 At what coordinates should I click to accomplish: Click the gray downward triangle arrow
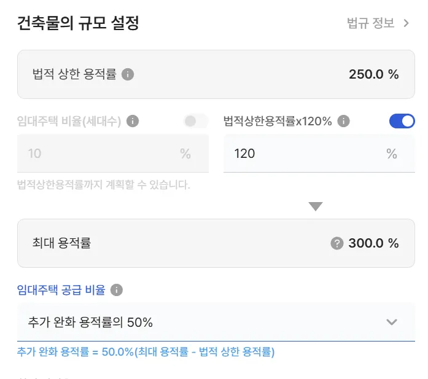pos(316,206)
